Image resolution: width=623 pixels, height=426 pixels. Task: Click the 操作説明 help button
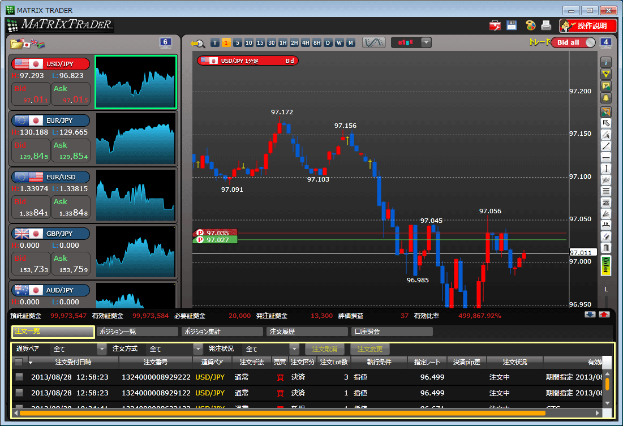point(588,26)
